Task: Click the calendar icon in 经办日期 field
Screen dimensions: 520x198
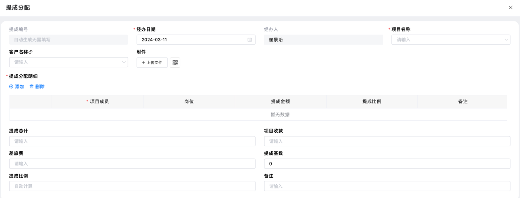Action: tap(250, 40)
